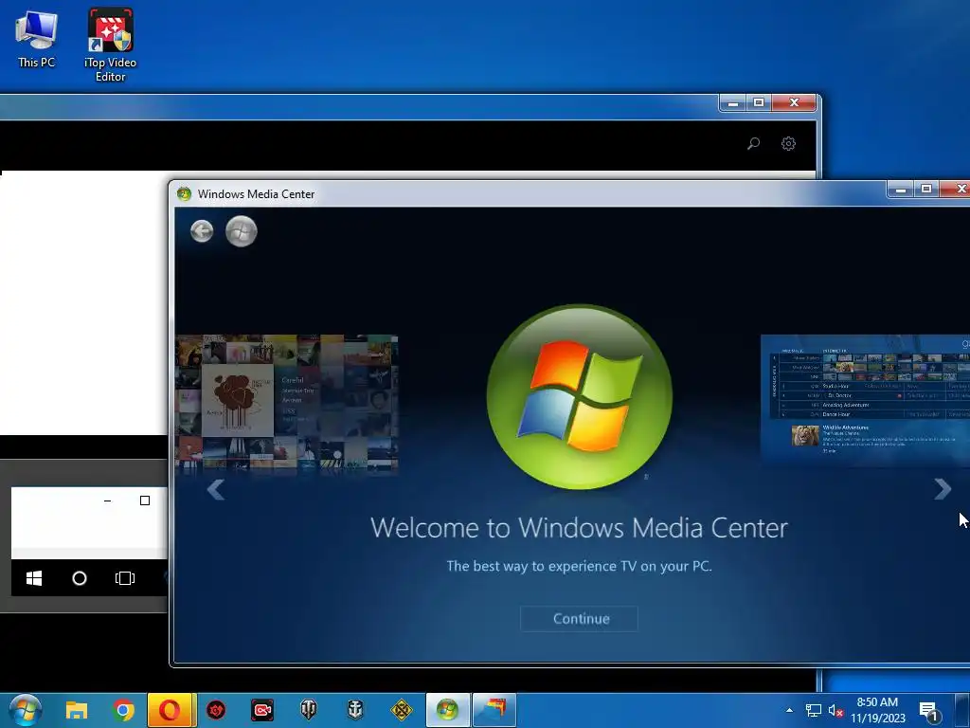Image resolution: width=970 pixels, height=728 pixels.
Task: Open the yellow diamond game icon on taskbar
Action: coord(401,710)
